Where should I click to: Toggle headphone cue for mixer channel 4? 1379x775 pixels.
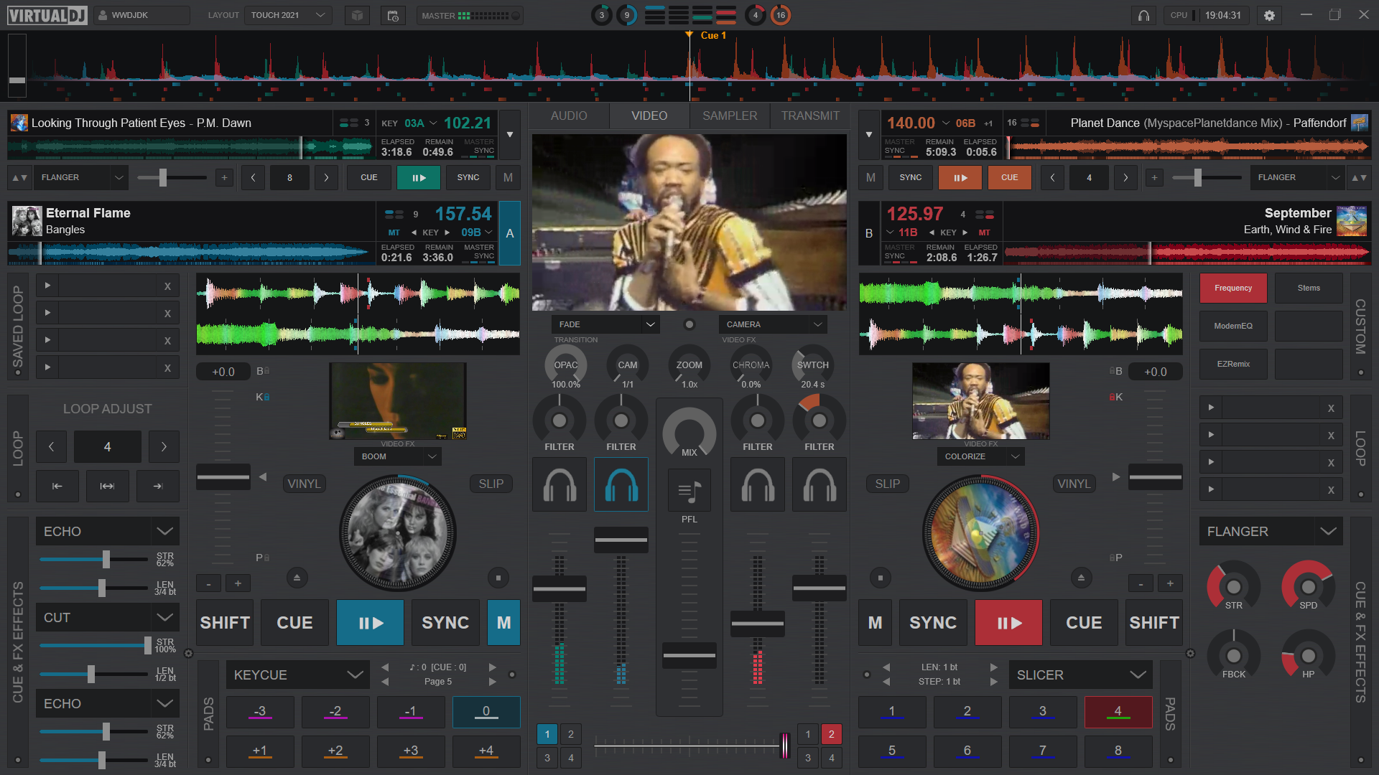tap(819, 484)
